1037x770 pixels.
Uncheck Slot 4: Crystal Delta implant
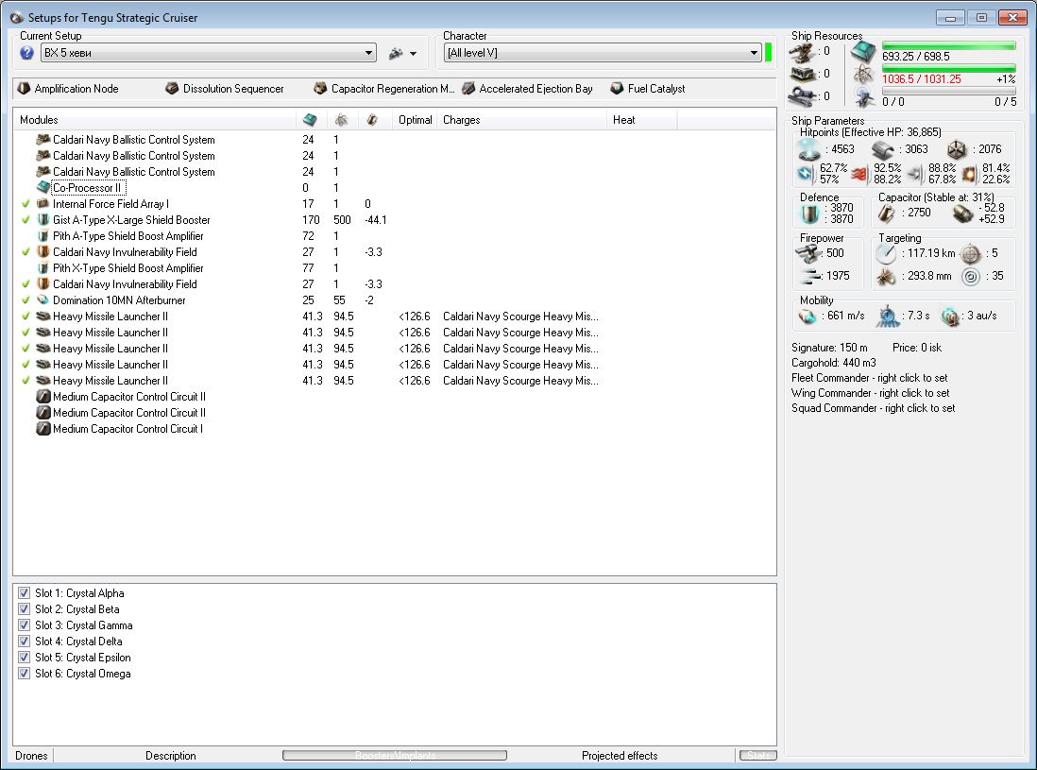click(24, 641)
